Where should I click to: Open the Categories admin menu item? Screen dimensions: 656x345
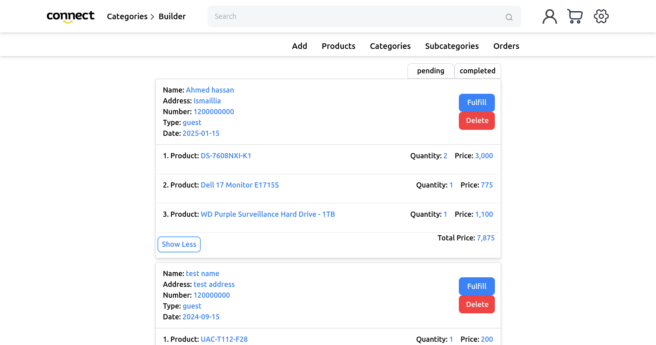390,46
